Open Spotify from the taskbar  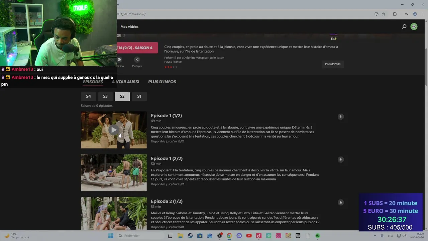coord(318,236)
